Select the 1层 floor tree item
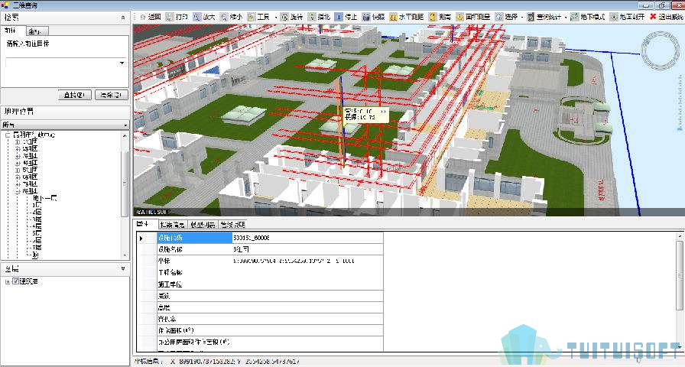685x367 pixels. pos(37,205)
